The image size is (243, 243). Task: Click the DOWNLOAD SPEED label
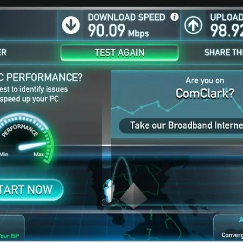[x=126, y=17]
